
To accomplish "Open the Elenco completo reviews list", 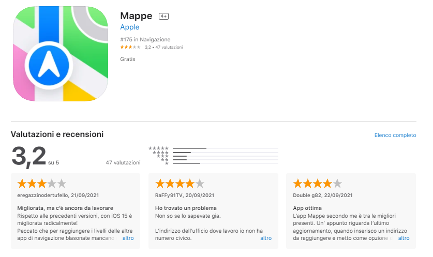I will 395,135.
